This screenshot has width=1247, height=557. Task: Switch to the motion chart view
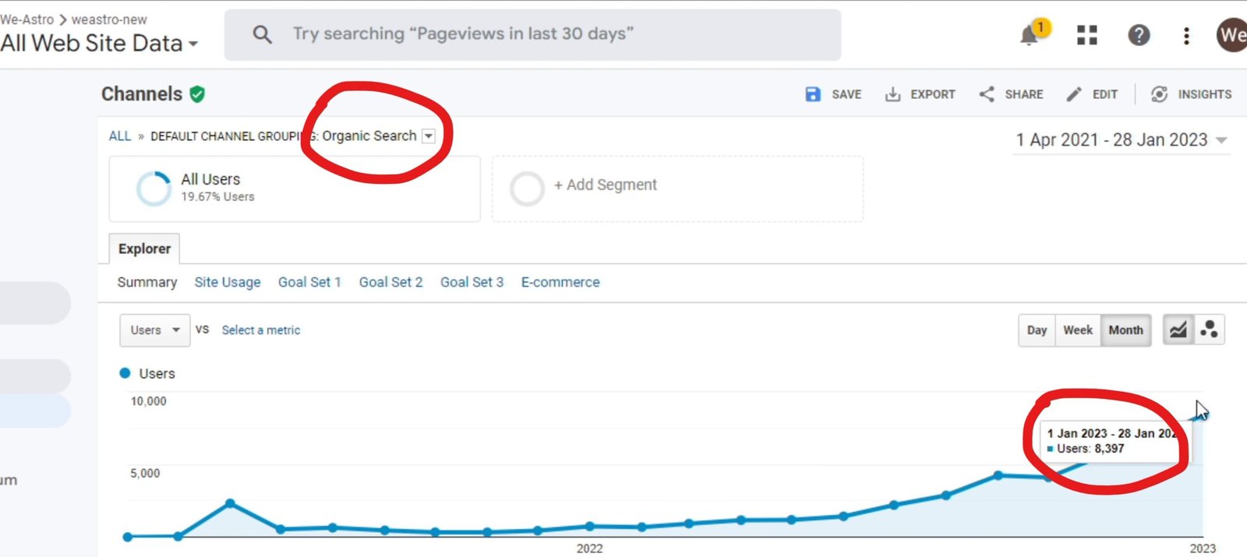tap(1210, 330)
